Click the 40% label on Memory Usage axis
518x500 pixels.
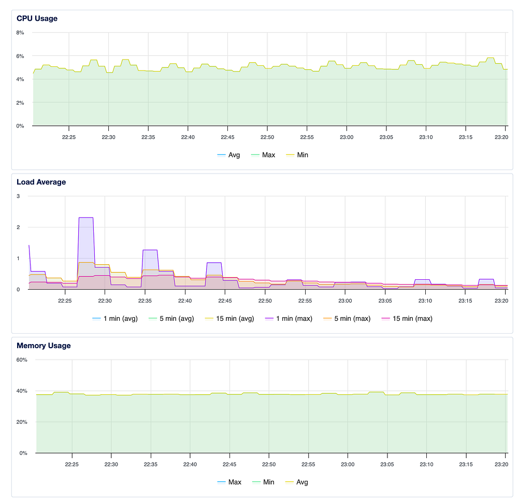click(x=22, y=391)
